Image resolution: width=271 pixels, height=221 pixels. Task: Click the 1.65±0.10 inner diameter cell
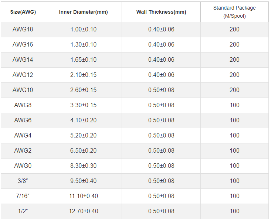tap(83, 60)
